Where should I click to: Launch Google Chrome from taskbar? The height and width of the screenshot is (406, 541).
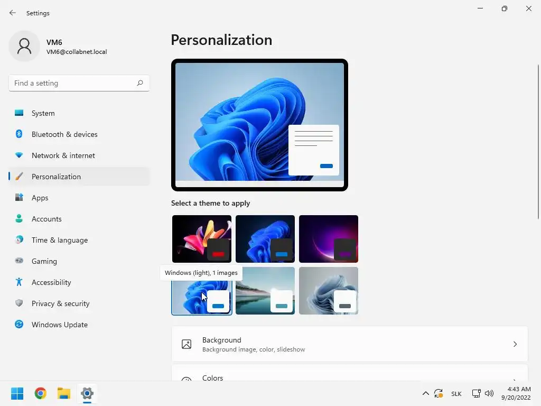click(x=40, y=393)
